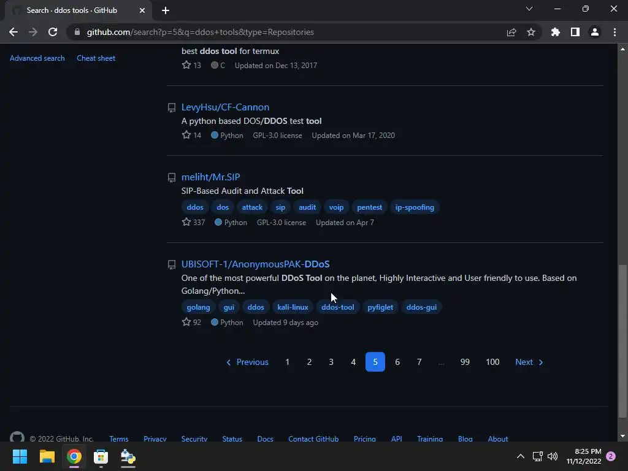628x471 pixels.
Task: Select the attack topic tag
Action: (252, 207)
